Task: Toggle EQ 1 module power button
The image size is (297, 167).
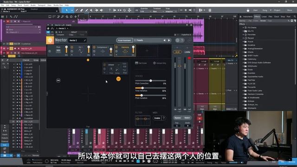Action: coord(72,47)
